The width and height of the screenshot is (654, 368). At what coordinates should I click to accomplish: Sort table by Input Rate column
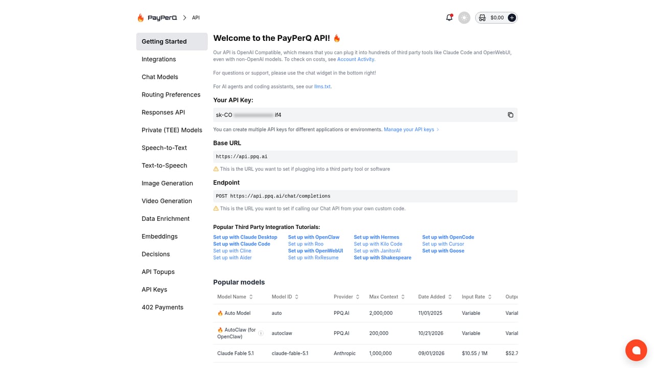tap(477, 297)
